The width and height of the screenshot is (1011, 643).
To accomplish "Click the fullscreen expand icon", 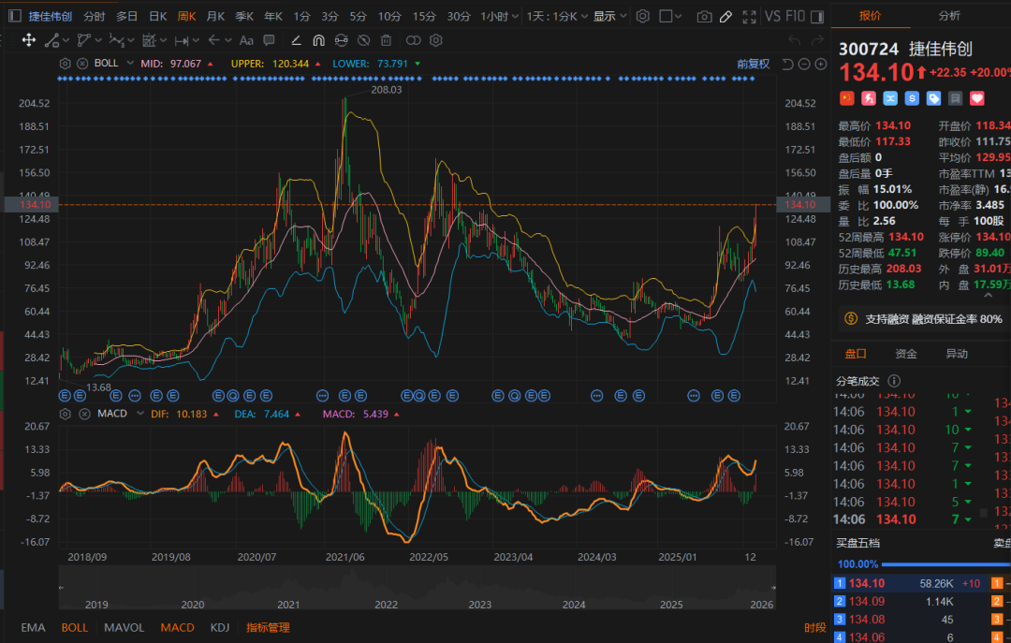I will point(748,16).
